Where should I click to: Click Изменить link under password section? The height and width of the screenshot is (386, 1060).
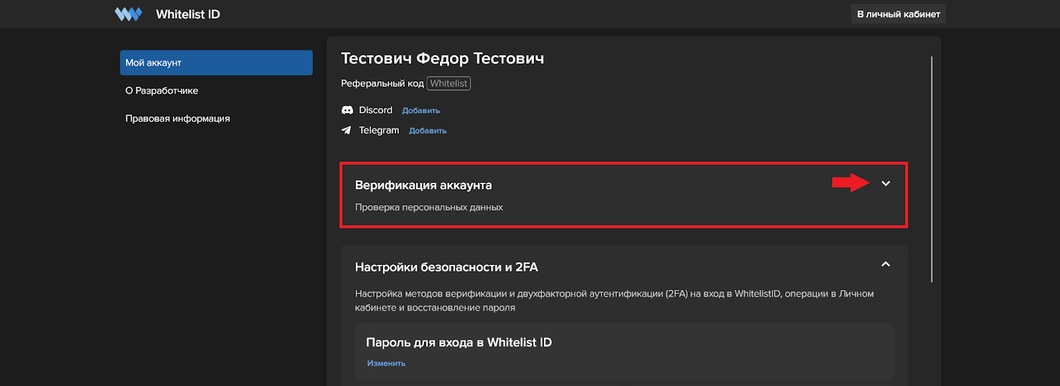[386, 363]
